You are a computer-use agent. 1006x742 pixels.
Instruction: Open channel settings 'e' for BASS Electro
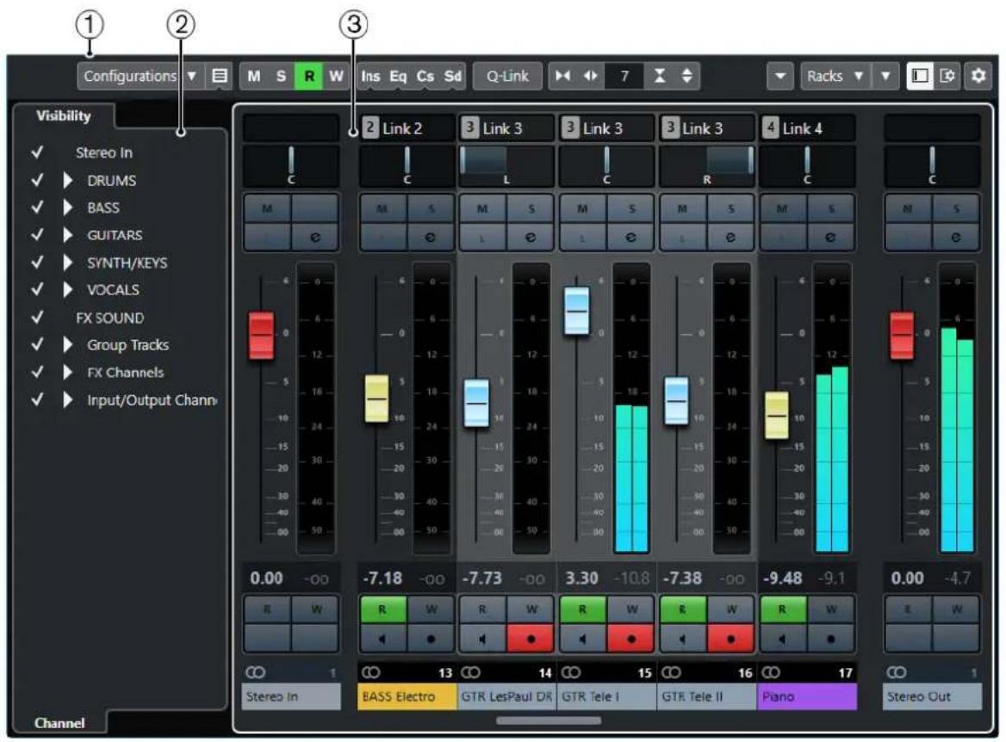click(x=431, y=238)
